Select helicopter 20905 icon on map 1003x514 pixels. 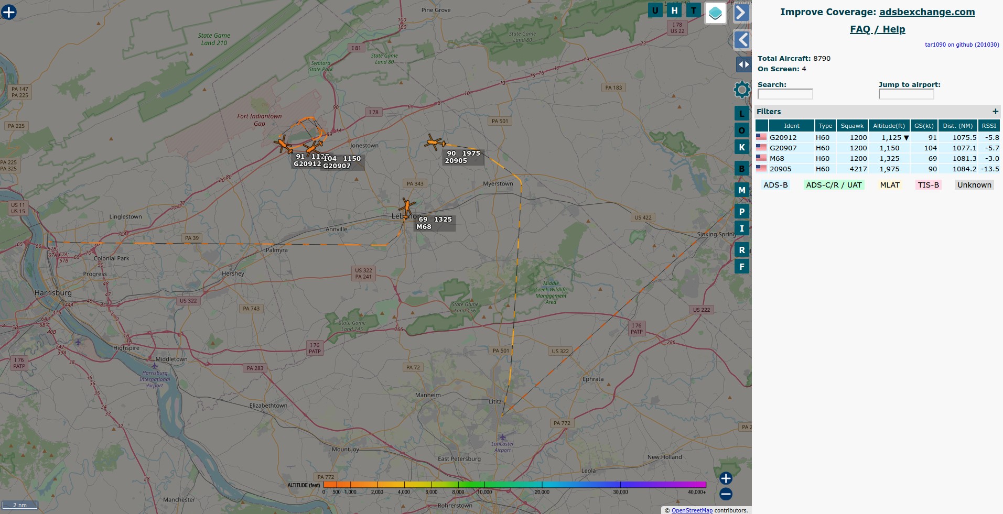click(x=435, y=142)
